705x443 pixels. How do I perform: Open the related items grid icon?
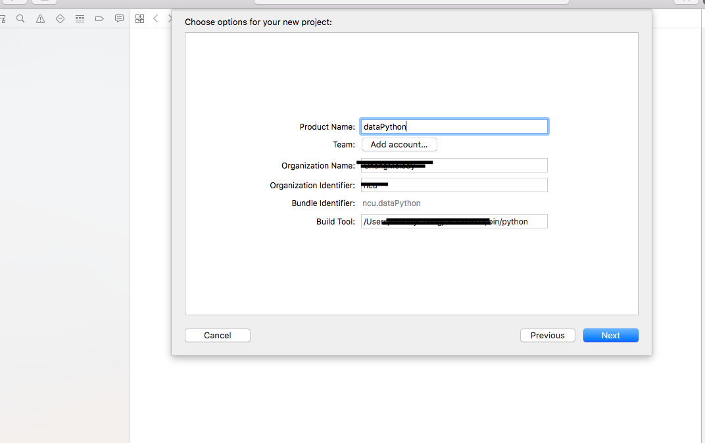(140, 19)
